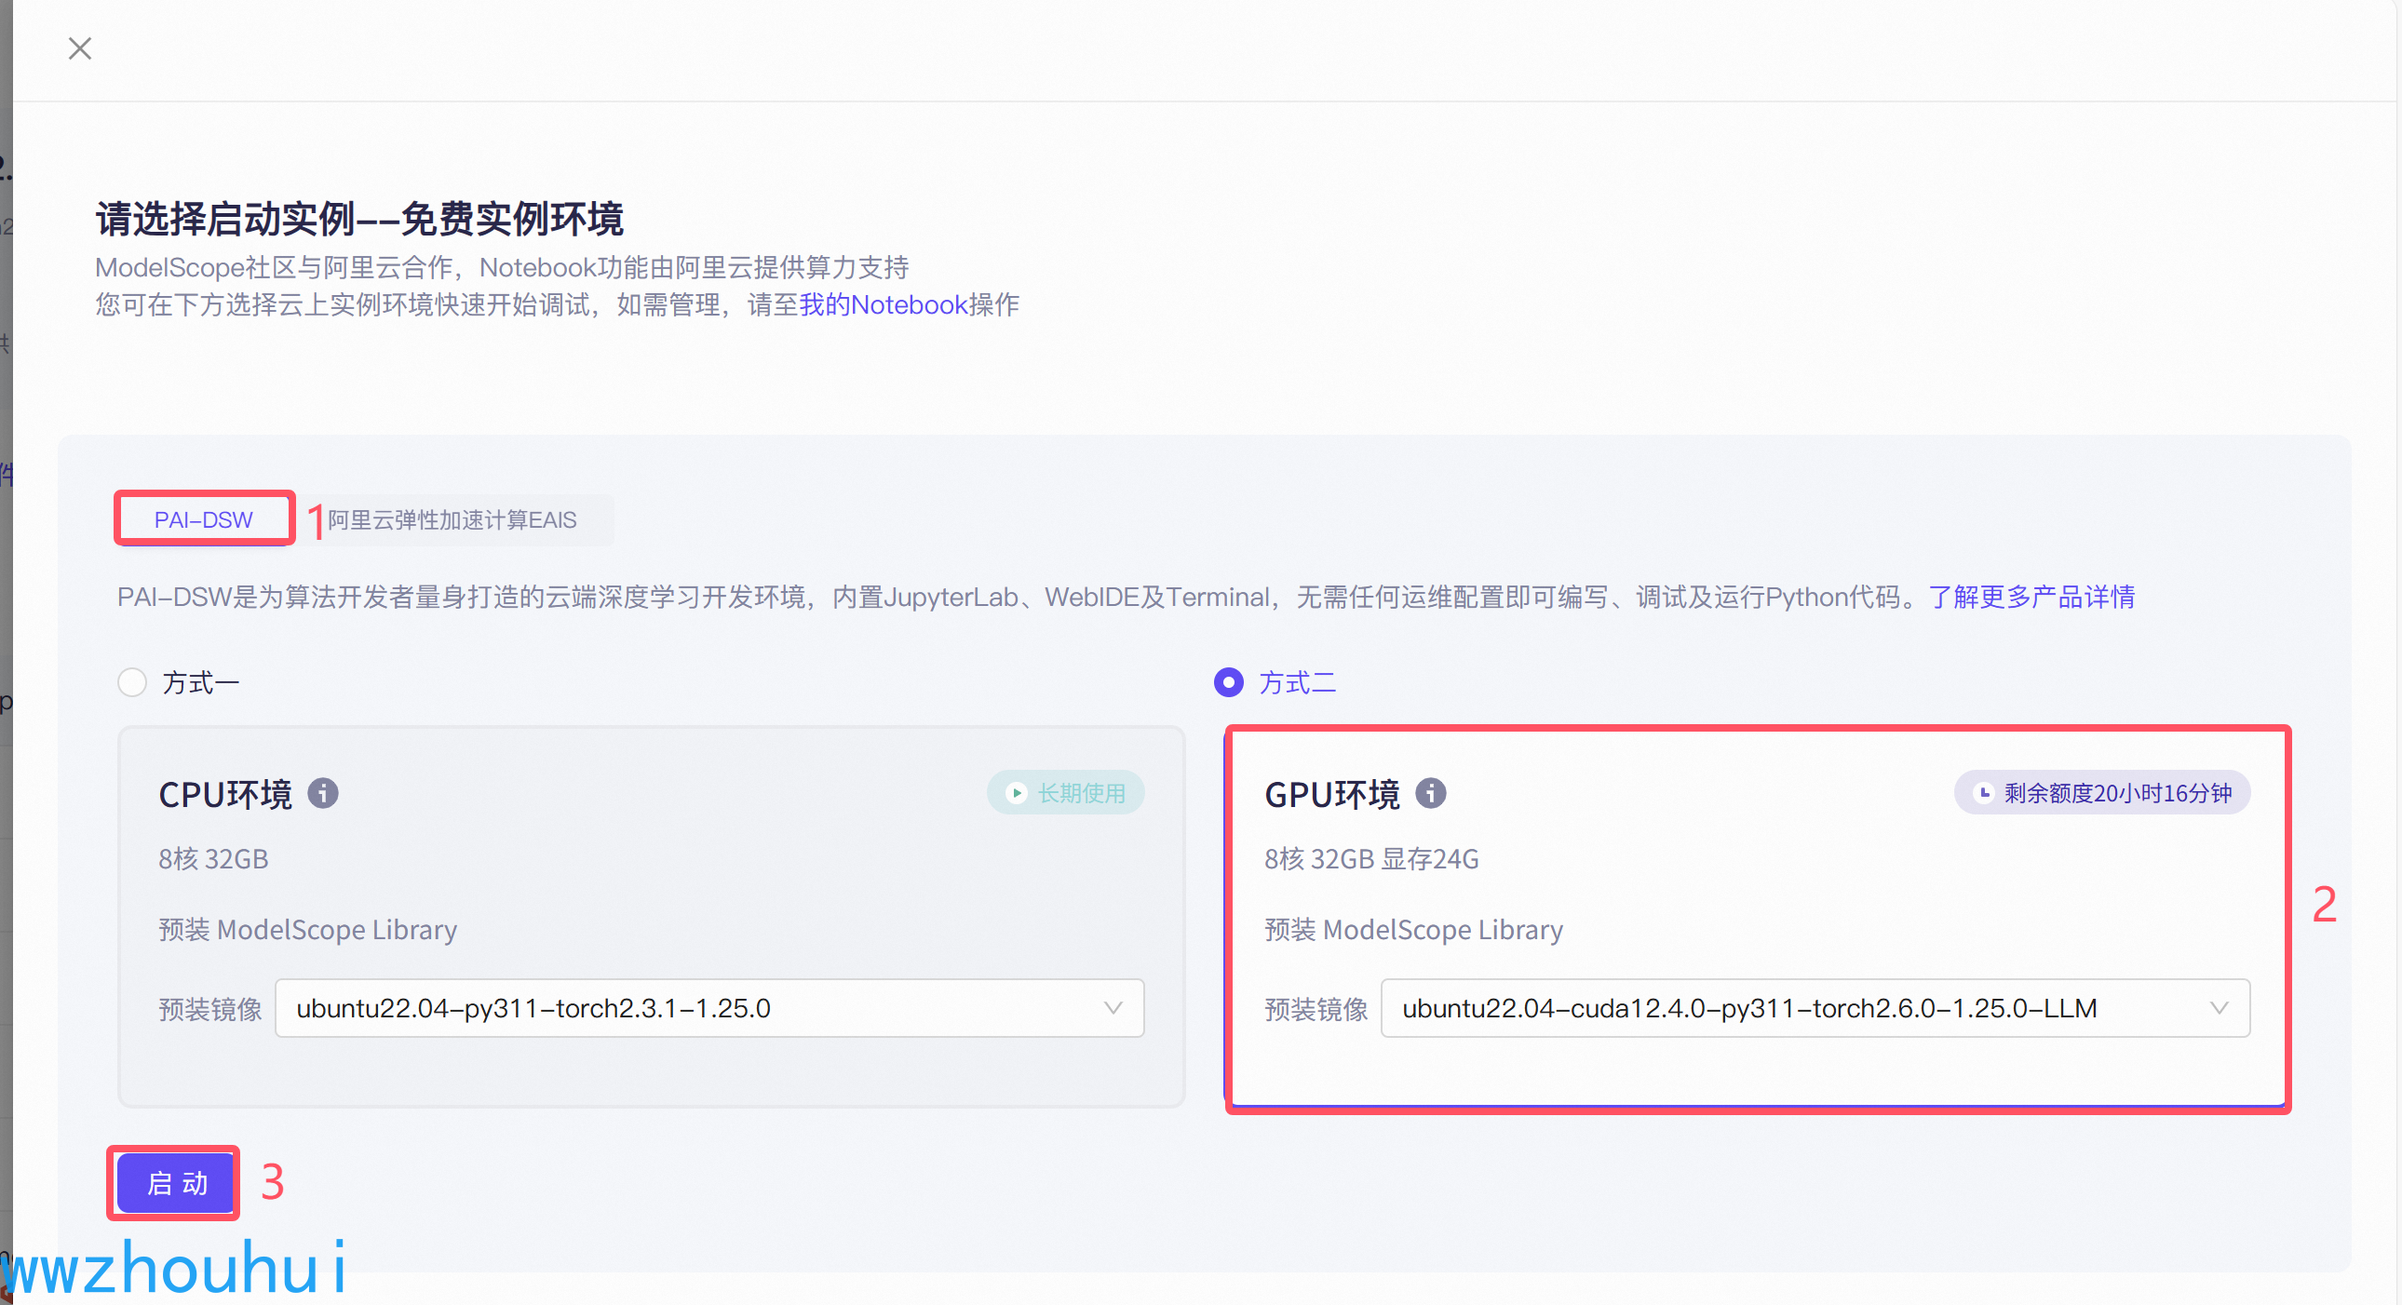
Task: Click the 启动 button
Action: click(x=177, y=1183)
